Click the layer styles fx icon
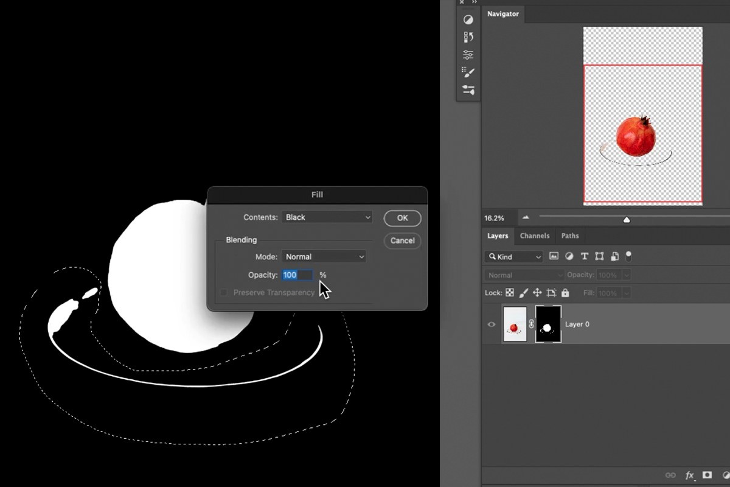This screenshot has height=487, width=730. [690, 475]
